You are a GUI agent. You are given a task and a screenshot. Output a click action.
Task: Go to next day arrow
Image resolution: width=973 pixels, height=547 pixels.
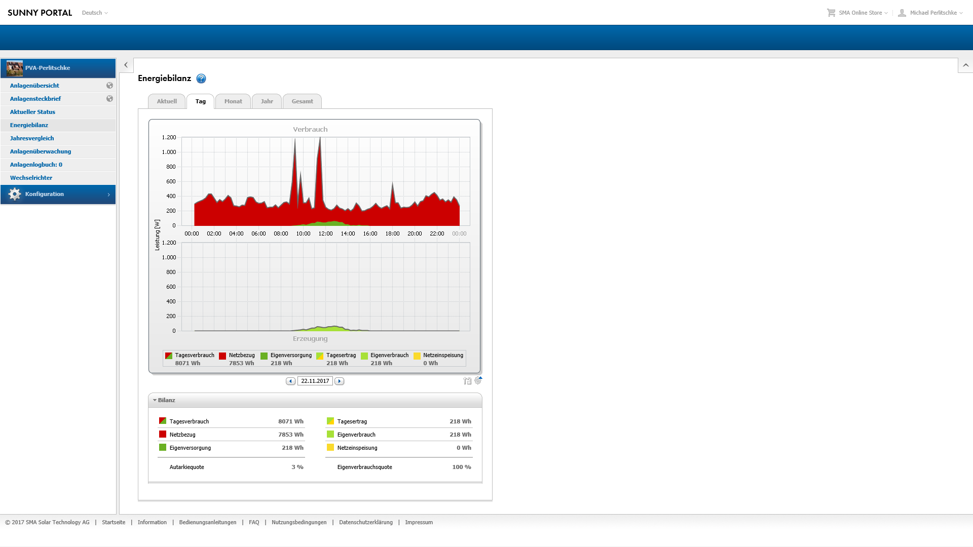click(x=340, y=381)
